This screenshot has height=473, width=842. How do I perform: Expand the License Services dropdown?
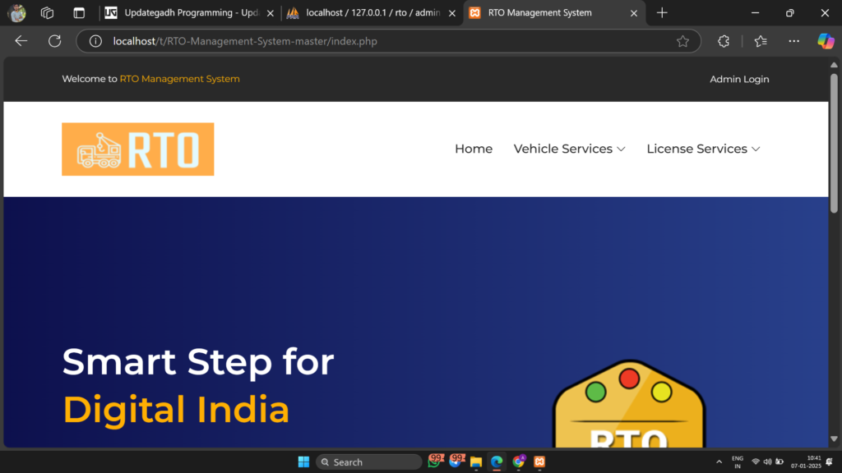(x=703, y=149)
